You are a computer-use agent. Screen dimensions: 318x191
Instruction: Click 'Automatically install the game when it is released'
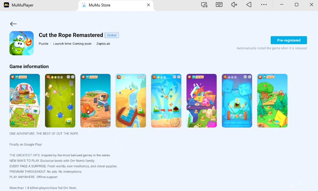[272, 48]
